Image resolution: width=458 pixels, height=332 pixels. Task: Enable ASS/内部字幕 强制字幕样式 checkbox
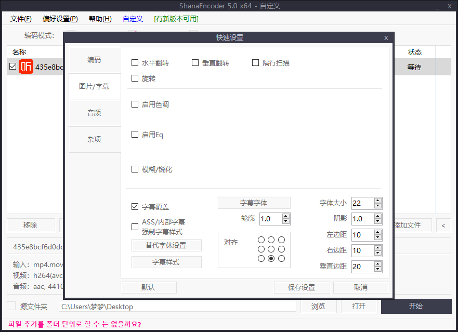click(135, 227)
